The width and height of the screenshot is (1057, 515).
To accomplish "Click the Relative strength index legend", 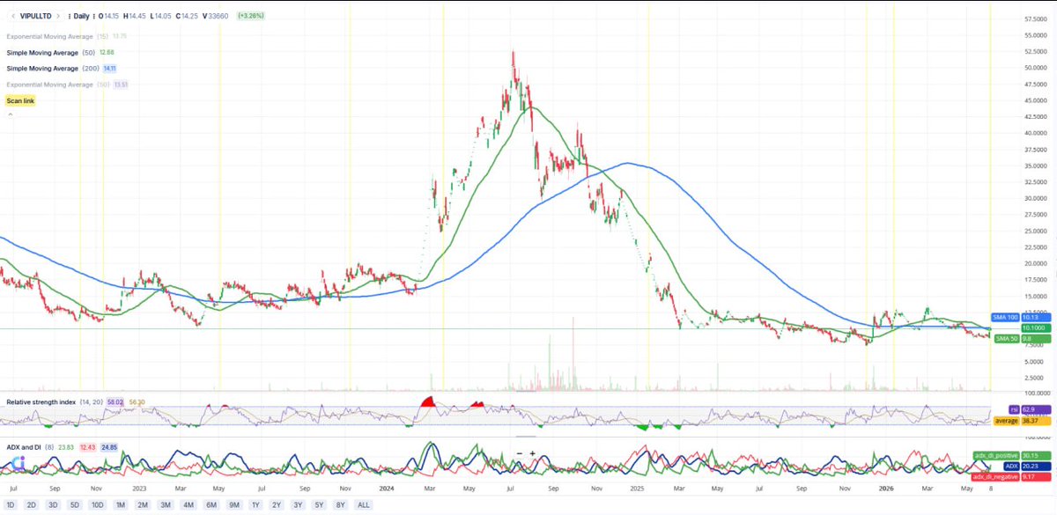I will [42, 401].
